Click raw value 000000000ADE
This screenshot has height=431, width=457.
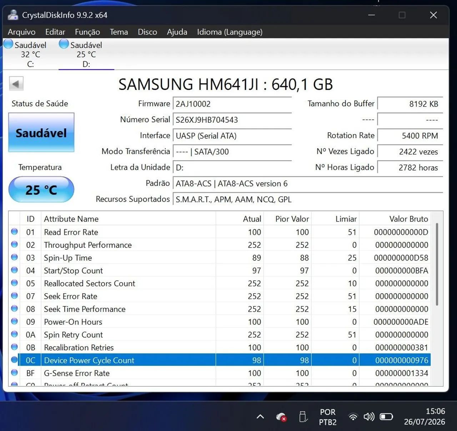point(401,322)
